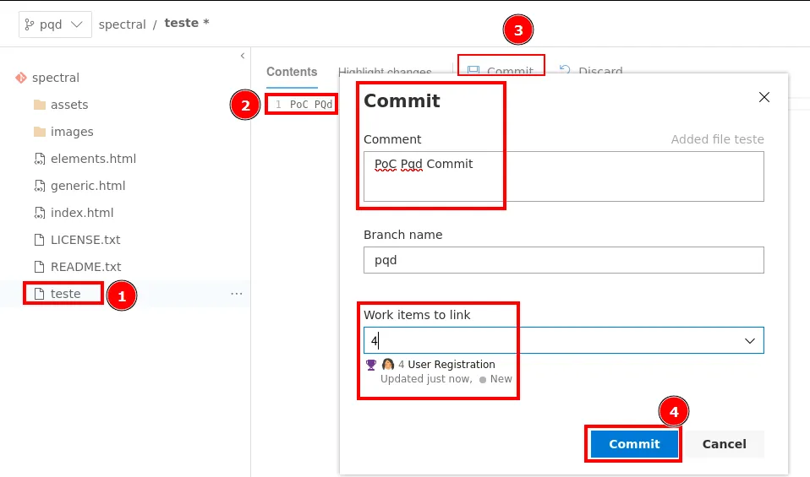
Task: Select the User Registration work item suggestion
Action: point(452,365)
